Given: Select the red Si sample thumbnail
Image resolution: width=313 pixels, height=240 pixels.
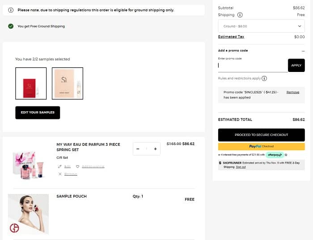Looking at the screenshot, I should [x=31, y=83].
